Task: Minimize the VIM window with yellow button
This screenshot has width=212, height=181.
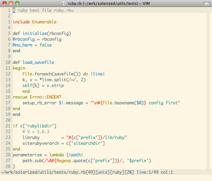Action: point(11,4)
